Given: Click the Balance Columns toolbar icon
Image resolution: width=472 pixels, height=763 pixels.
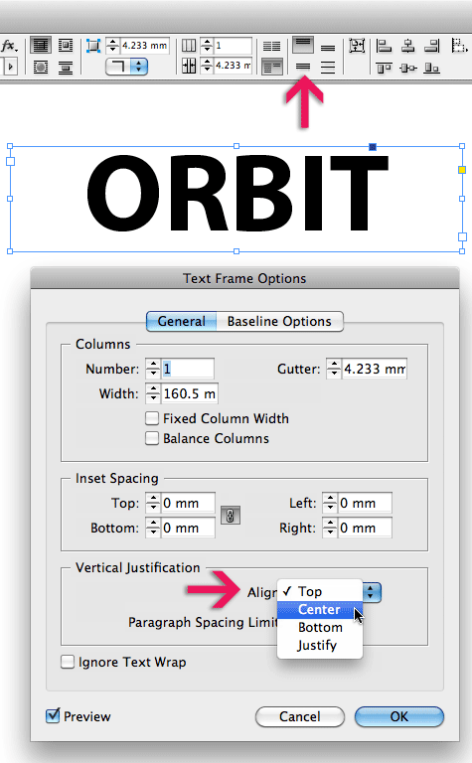Looking at the screenshot, I should pos(271,47).
